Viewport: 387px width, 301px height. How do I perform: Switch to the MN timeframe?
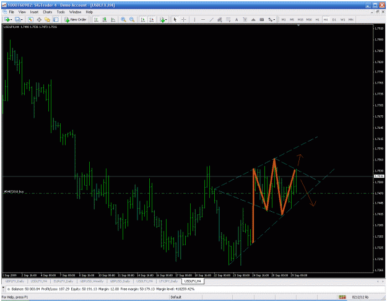pyautogui.click(x=350, y=19)
